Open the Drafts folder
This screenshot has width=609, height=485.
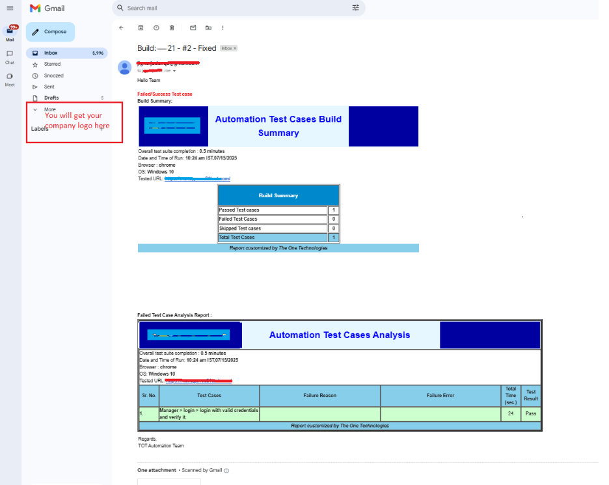[67, 98]
